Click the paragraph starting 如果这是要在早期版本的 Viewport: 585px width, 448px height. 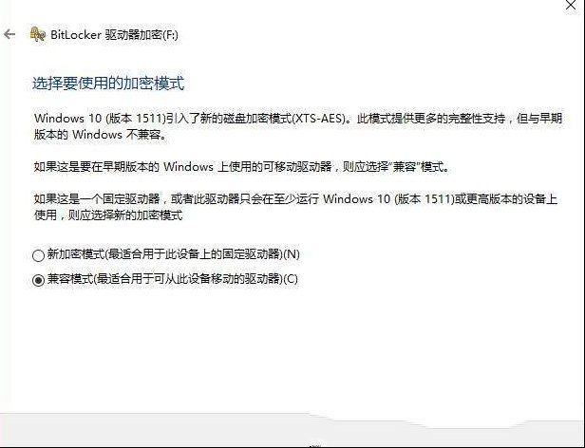point(242,167)
